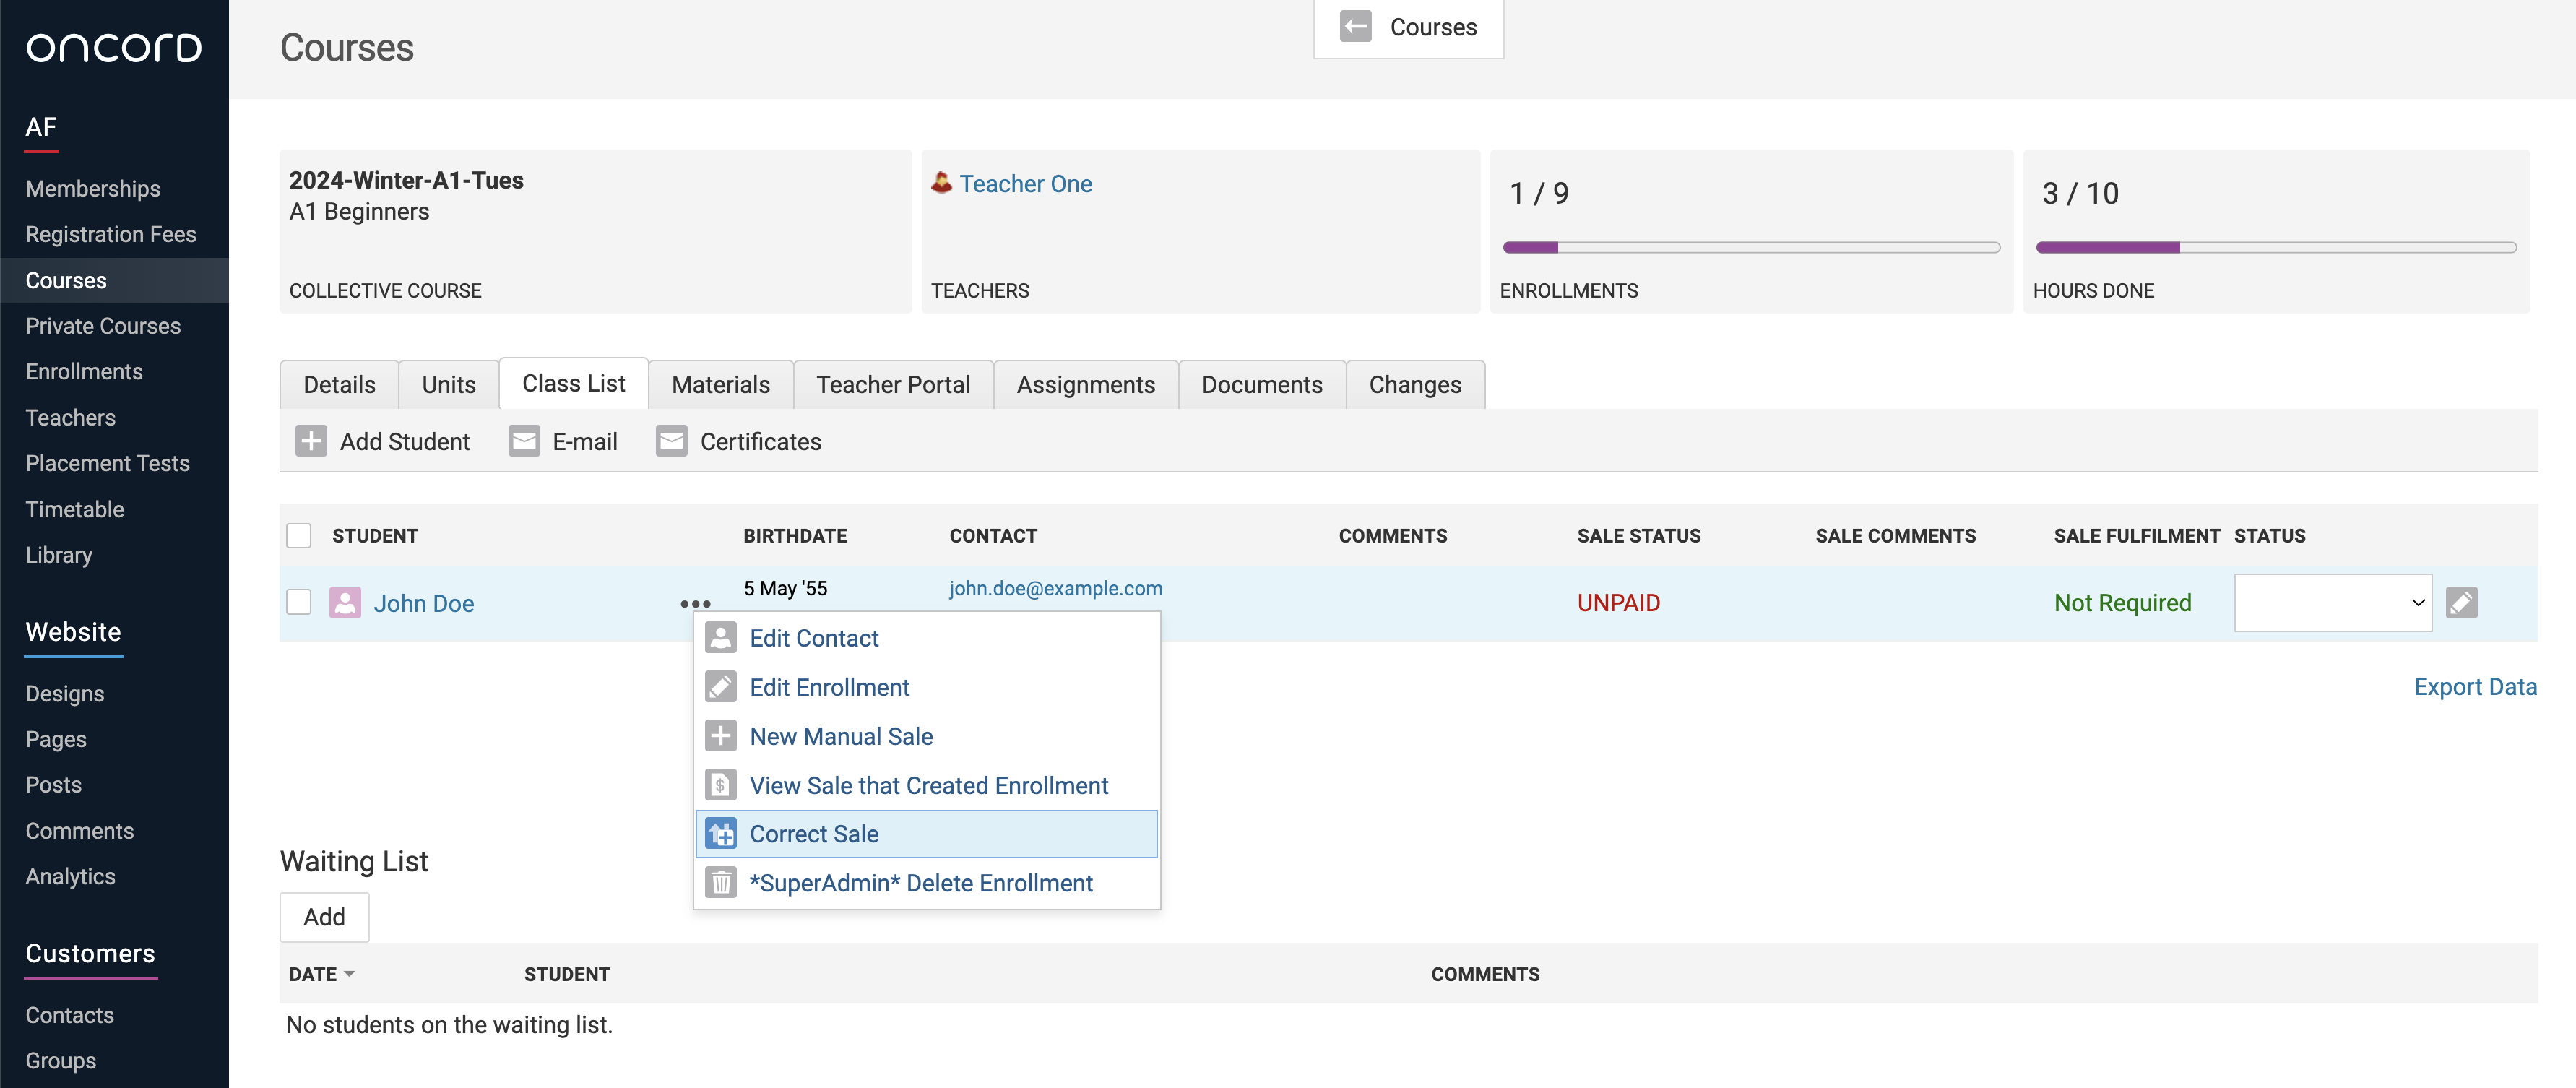Choose Edit Enrollment from the context menu
The height and width of the screenshot is (1088, 2576).
click(829, 687)
